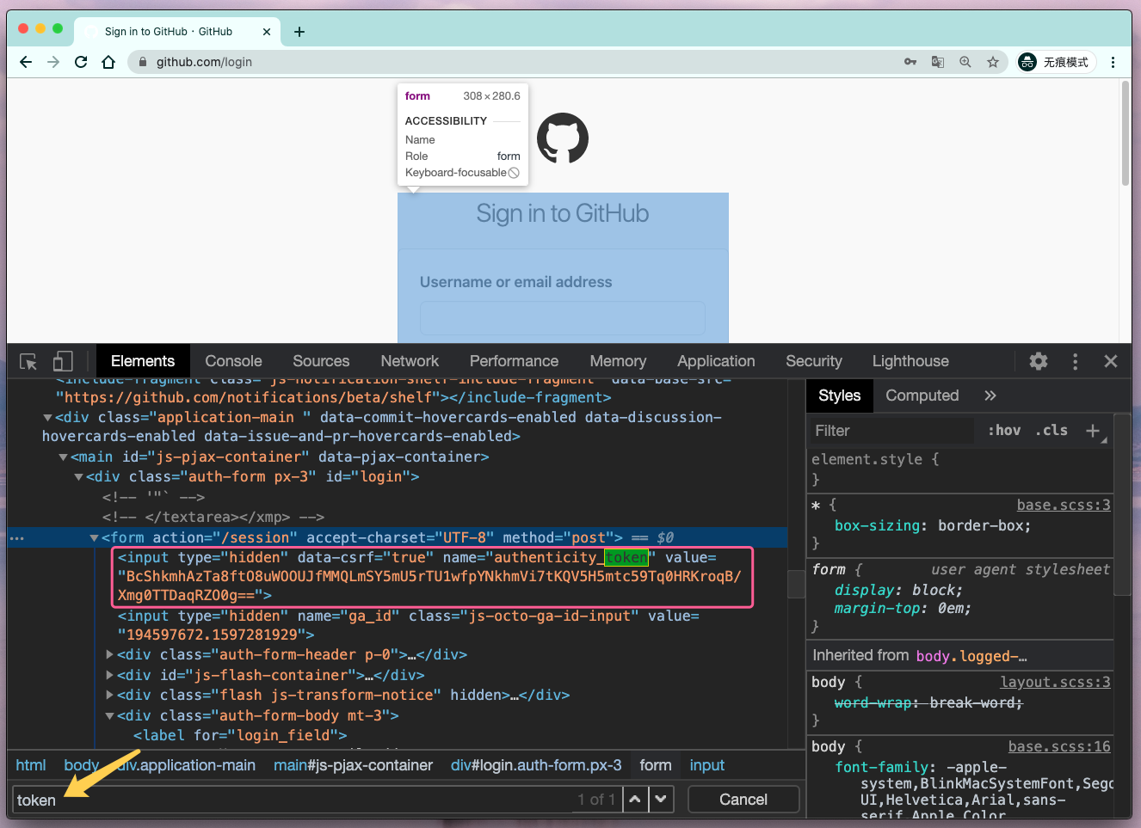Toggle the device toolbar
Image resolution: width=1141 pixels, height=828 pixels.
point(62,361)
